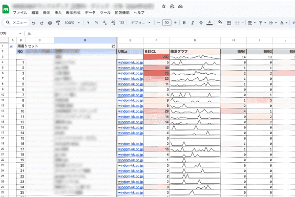Click the print icon
This screenshot has height=197, width=295.
(x=50, y=23)
